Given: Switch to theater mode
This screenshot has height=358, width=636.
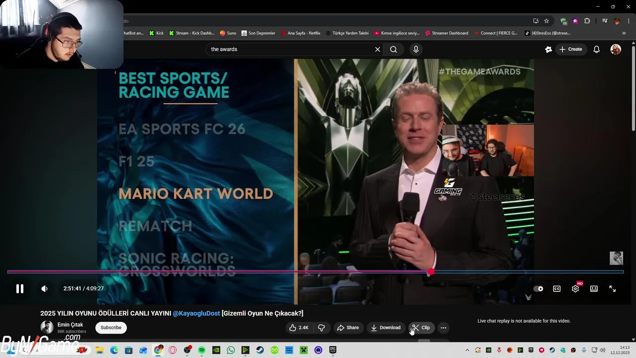Looking at the screenshot, I should point(594,288).
